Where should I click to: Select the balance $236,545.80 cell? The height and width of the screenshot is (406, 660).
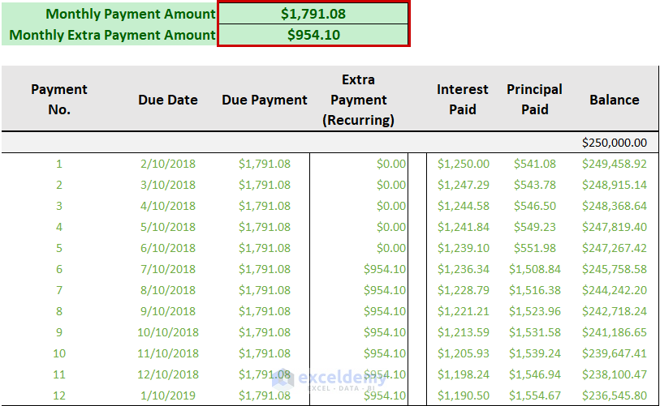point(614,395)
